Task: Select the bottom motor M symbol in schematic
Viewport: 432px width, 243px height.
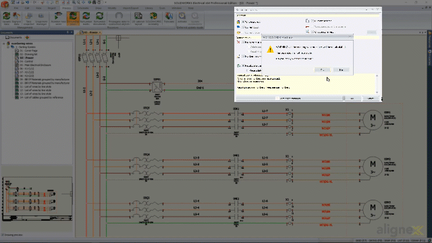Action: click(x=373, y=209)
